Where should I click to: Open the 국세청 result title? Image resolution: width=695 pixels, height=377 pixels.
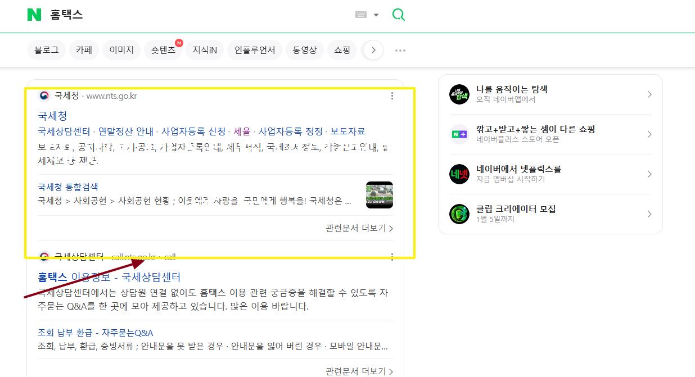coord(52,116)
